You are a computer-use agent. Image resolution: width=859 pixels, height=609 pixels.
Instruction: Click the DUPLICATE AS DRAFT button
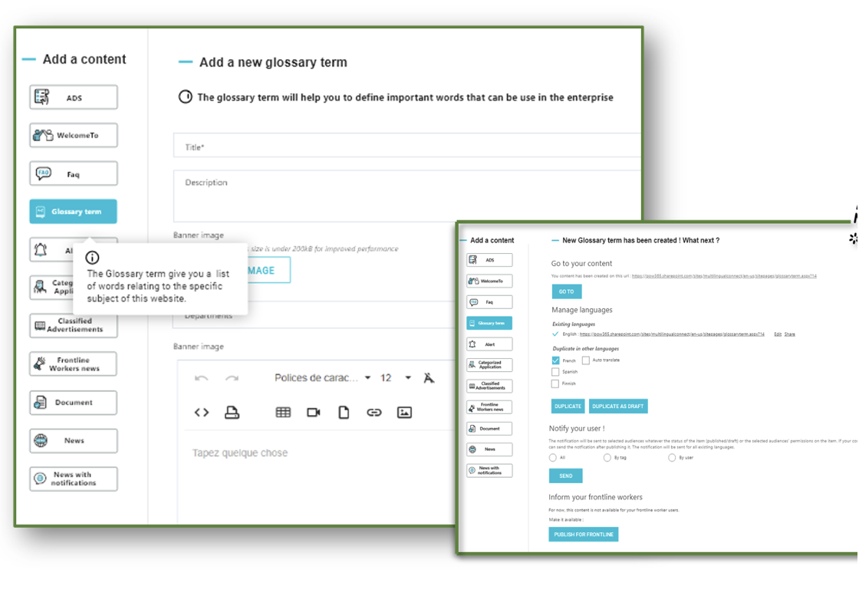tap(618, 406)
